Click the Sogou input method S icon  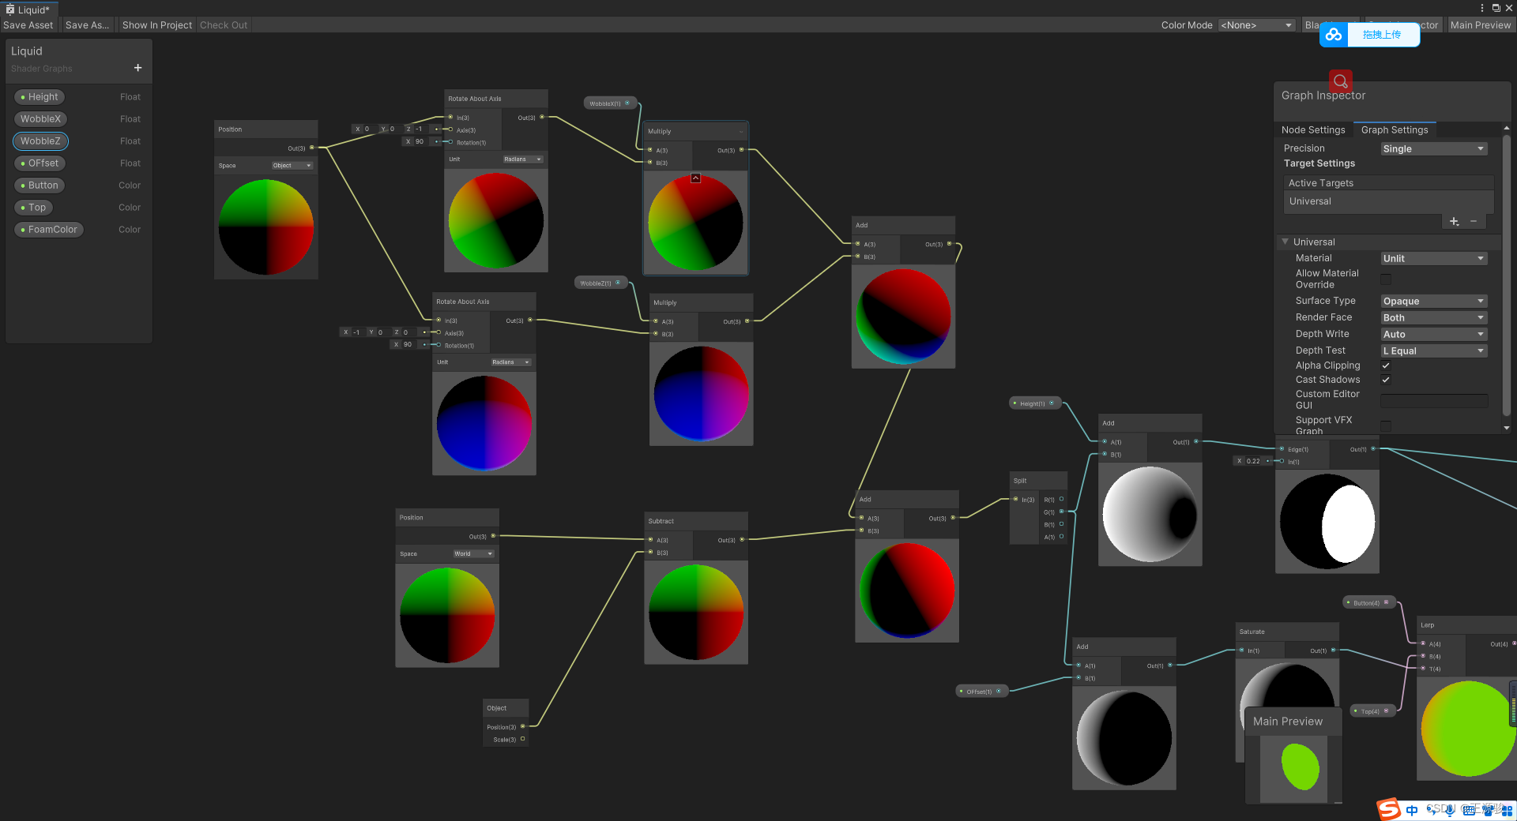click(x=1388, y=809)
